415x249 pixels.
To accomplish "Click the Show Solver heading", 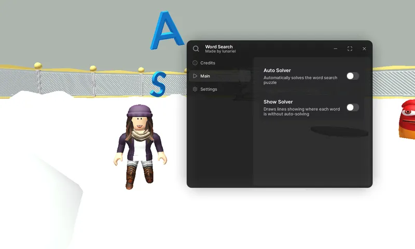I will point(278,102).
